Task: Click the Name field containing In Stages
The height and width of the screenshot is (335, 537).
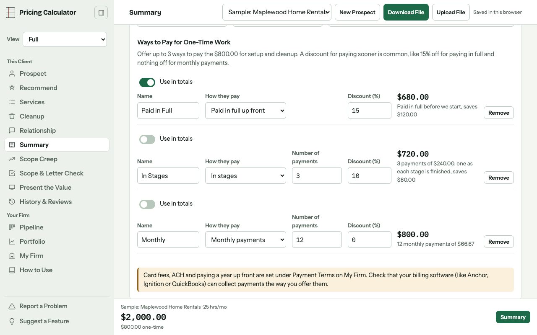Action: (168, 176)
